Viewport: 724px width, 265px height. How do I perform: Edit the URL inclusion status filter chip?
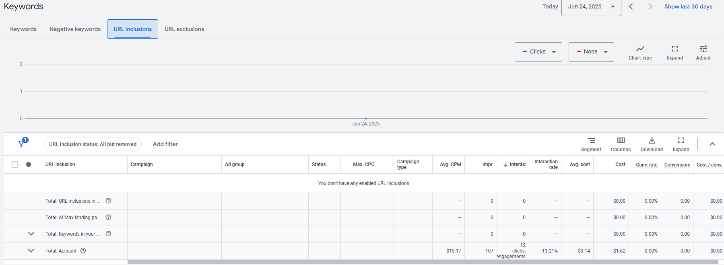point(93,144)
